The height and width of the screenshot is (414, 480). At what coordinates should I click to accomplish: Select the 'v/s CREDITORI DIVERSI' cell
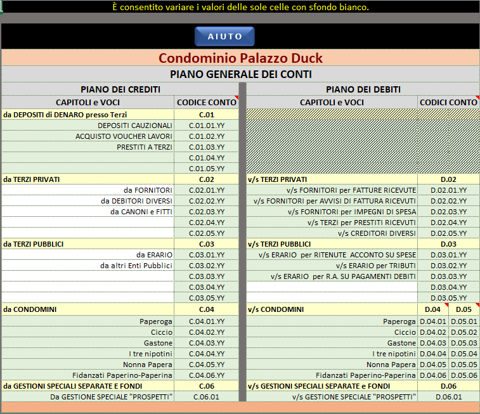[332, 233]
